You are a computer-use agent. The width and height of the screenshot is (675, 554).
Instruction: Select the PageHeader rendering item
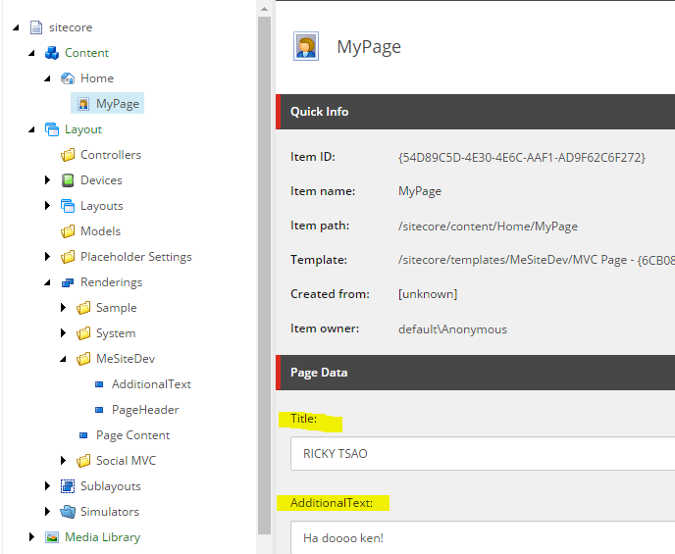[145, 410]
